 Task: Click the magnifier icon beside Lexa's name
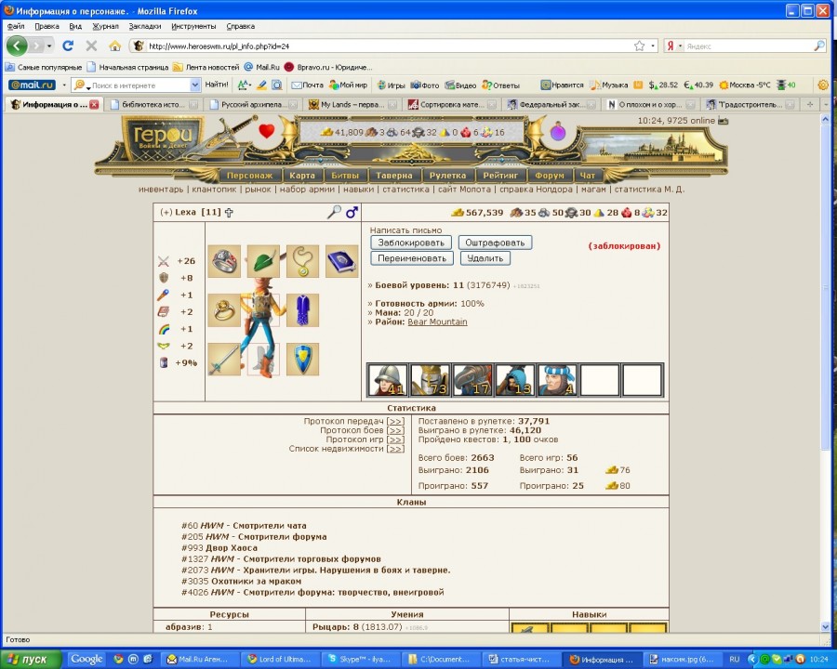pos(334,213)
